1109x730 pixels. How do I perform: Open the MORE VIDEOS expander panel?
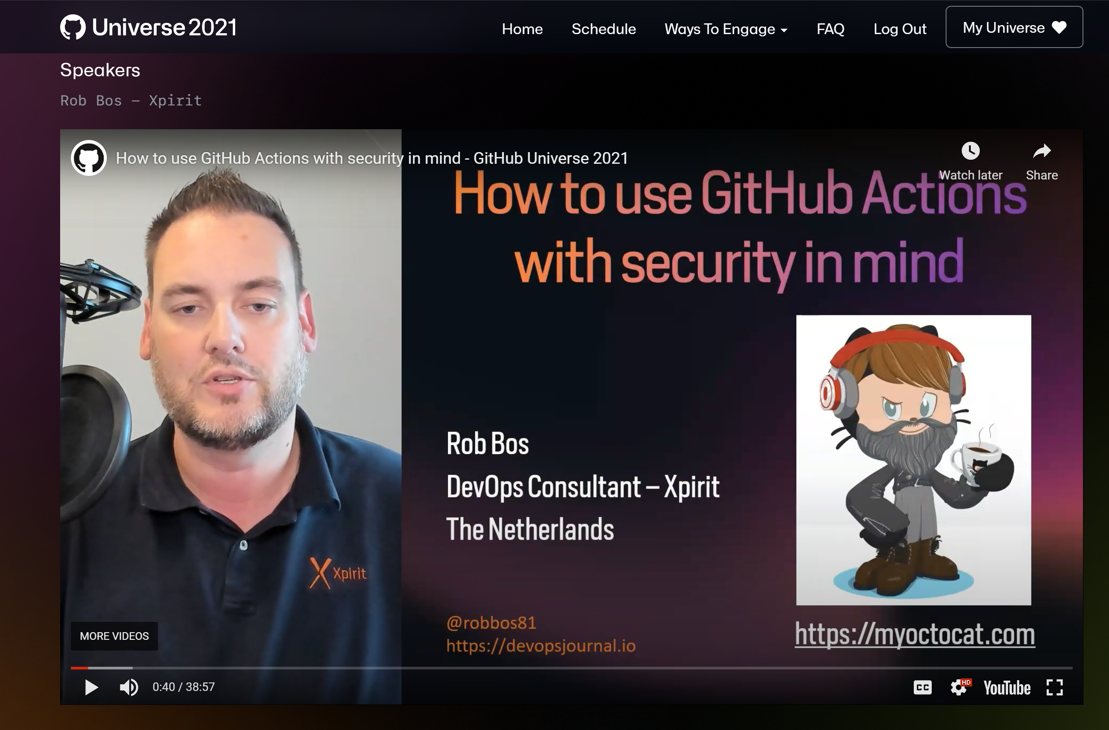pyautogui.click(x=114, y=635)
